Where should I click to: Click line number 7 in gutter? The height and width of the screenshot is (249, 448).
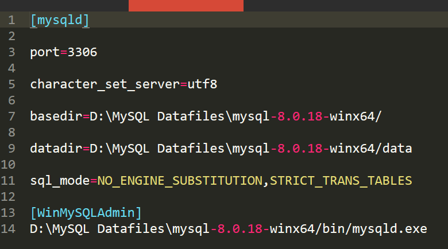(x=11, y=116)
